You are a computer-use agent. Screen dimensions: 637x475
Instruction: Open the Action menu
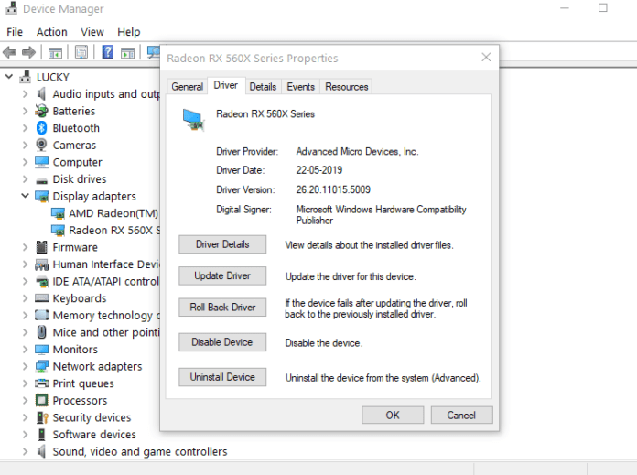click(51, 32)
